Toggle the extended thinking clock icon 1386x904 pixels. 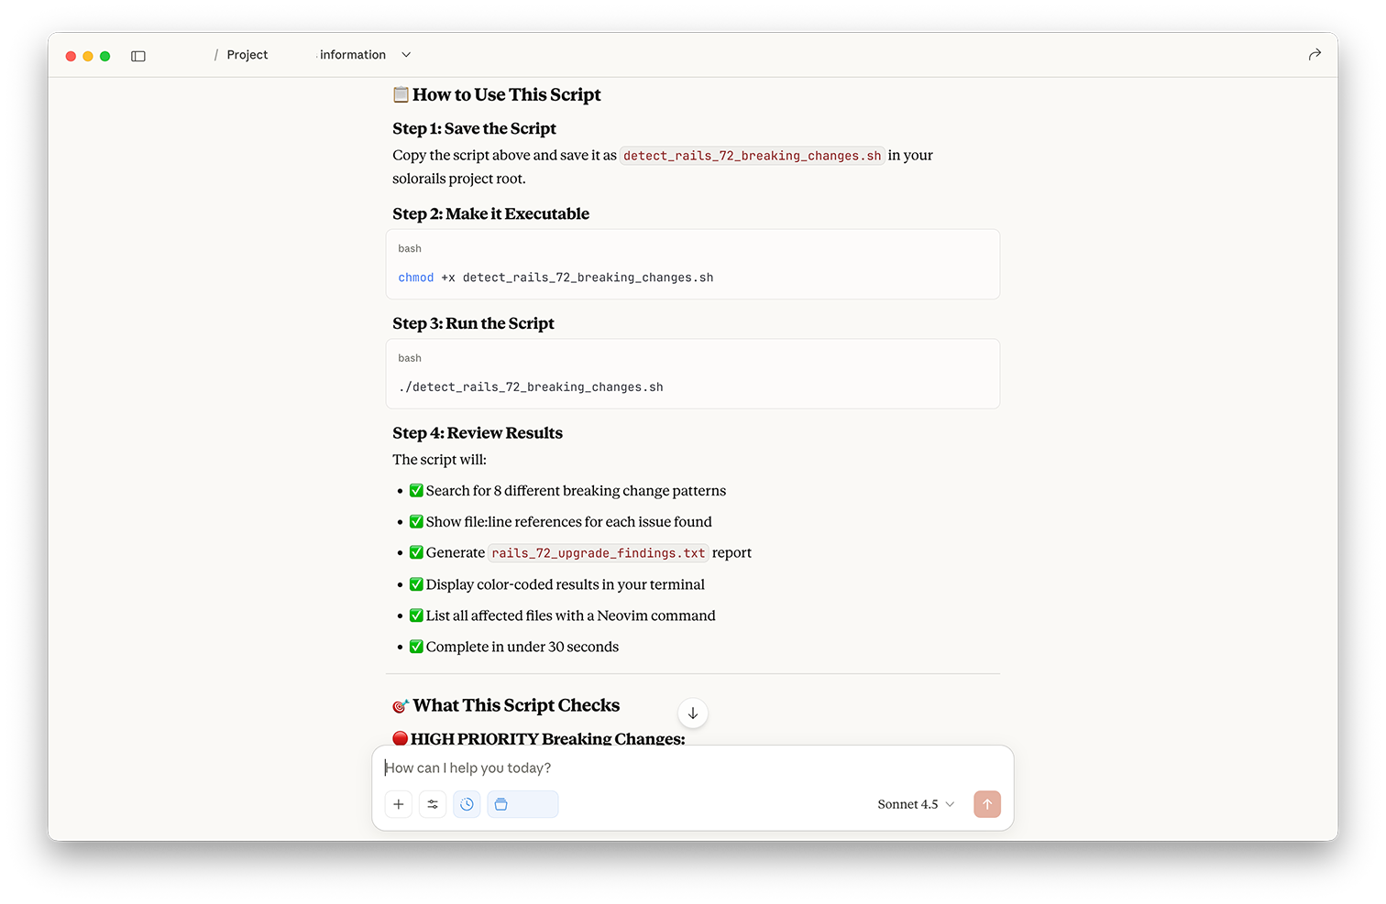coord(467,804)
